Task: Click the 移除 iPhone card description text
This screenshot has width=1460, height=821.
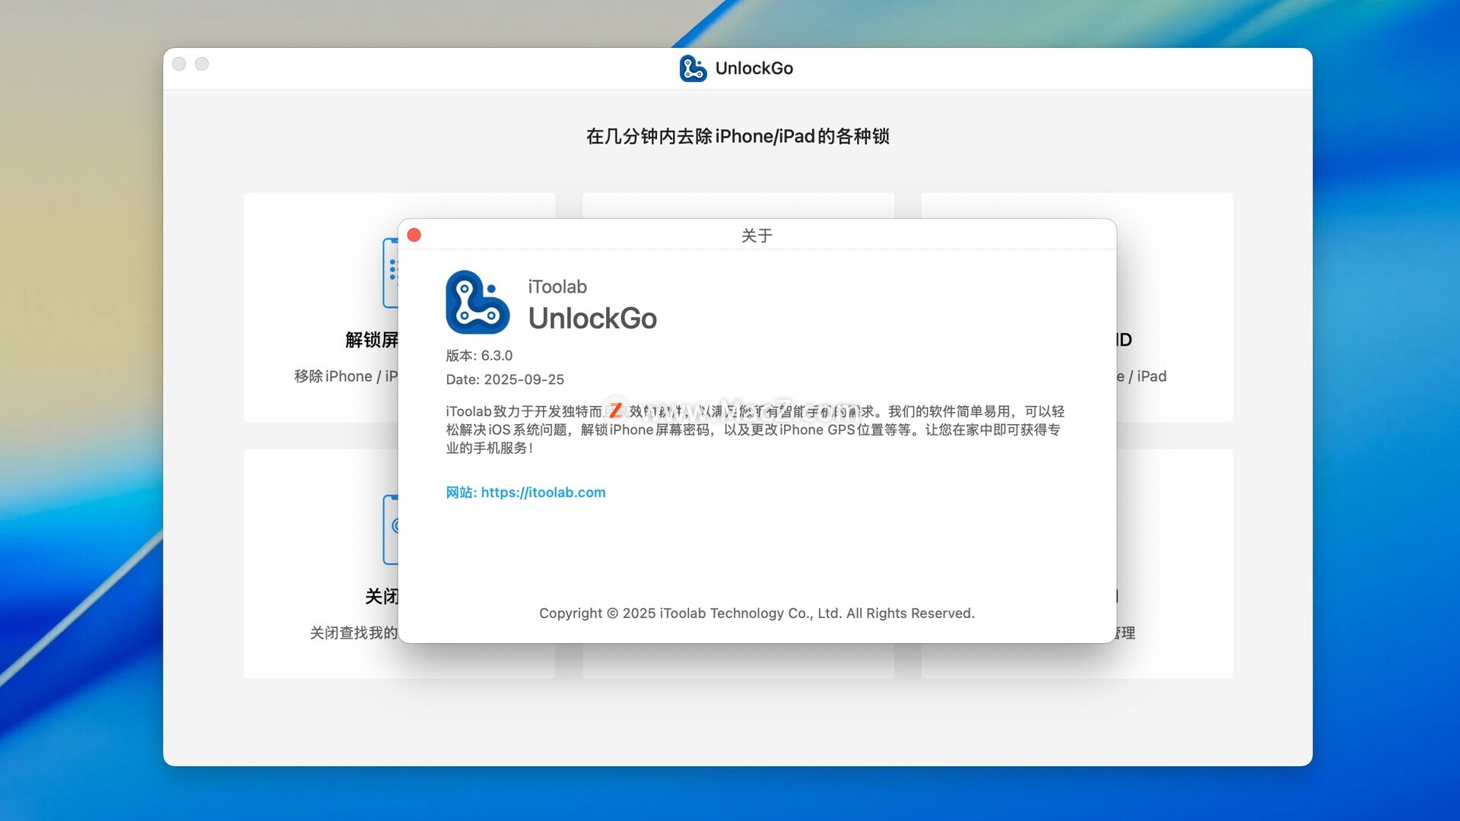Action: point(346,376)
